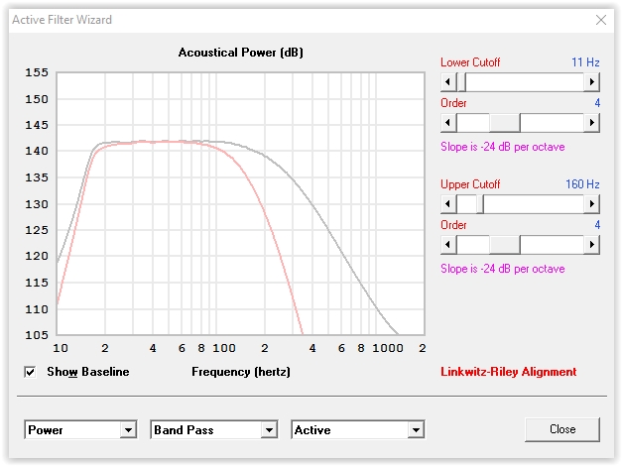
Task: Click the Lower Cutoff slider thumb
Action: click(461, 82)
